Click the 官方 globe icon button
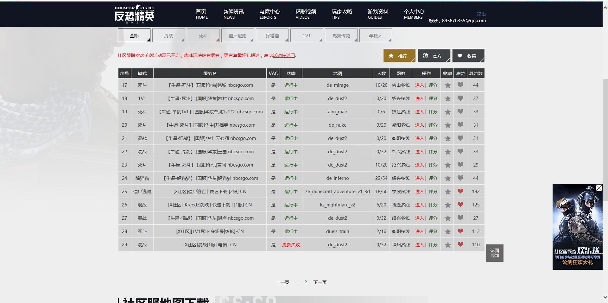 pos(434,55)
